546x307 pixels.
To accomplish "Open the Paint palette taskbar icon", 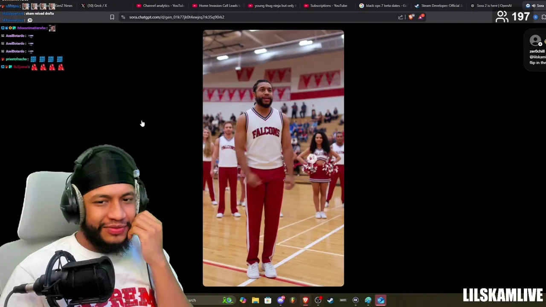I will tap(368, 300).
